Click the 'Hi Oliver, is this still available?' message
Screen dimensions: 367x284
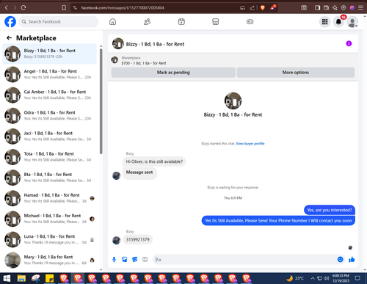pos(154,161)
